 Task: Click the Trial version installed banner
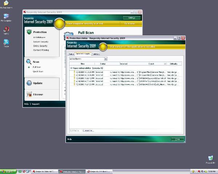[133, 47]
